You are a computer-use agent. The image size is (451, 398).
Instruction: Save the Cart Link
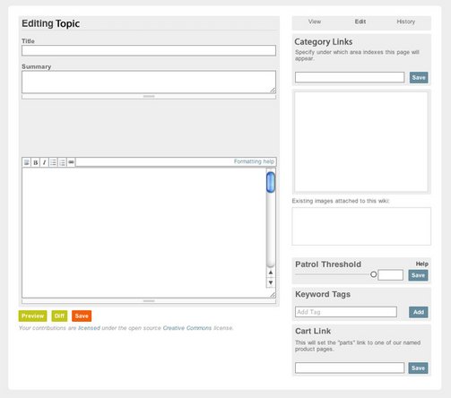(418, 368)
